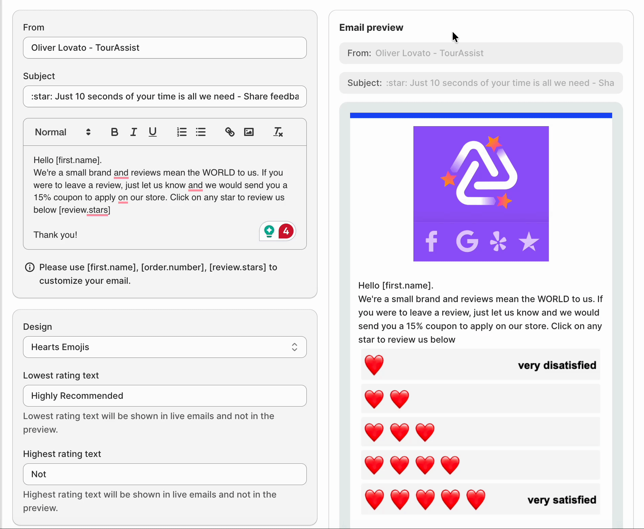Click the 'Design' section label
The height and width of the screenshot is (529, 644).
pos(38,327)
